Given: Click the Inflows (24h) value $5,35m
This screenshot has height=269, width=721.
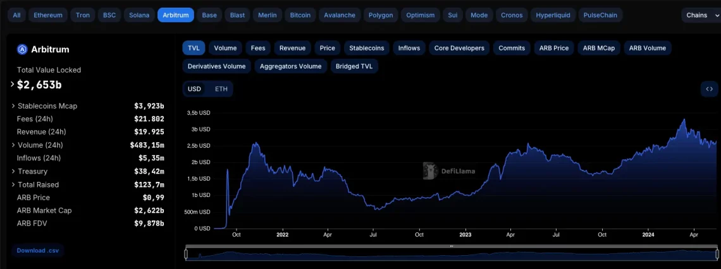Looking at the screenshot, I should coord(151,158).
